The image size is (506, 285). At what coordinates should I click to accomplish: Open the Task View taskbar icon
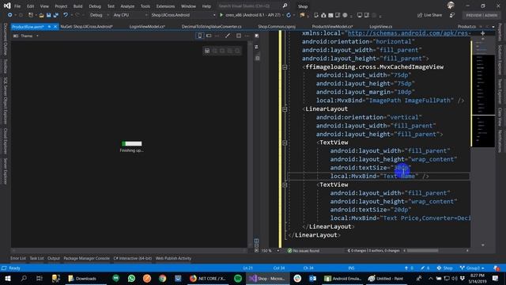(x=40, y=278)
